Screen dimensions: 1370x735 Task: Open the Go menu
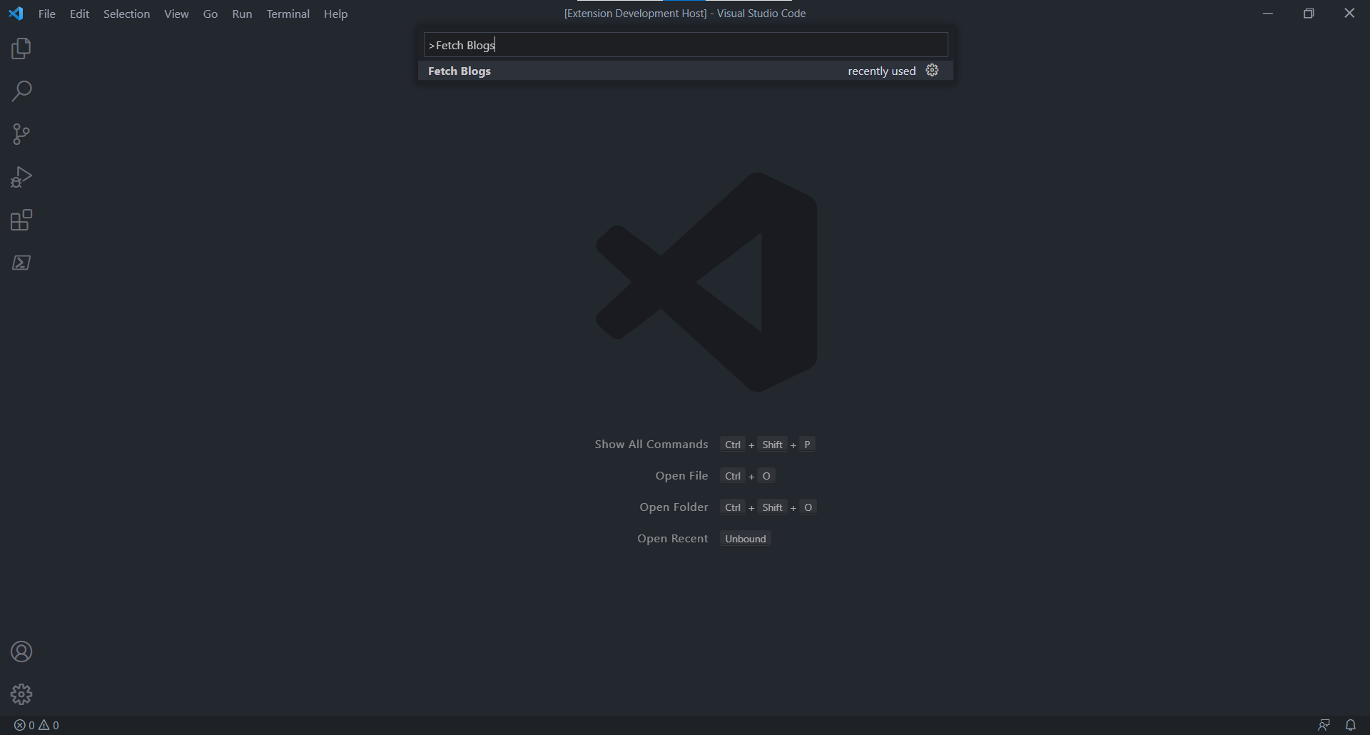click(x=210, y=14)
